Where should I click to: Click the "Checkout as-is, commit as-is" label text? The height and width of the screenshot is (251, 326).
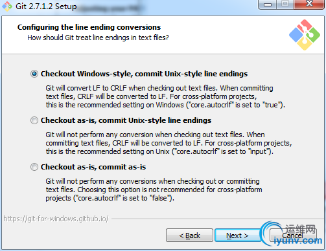[x=93, y=167]
